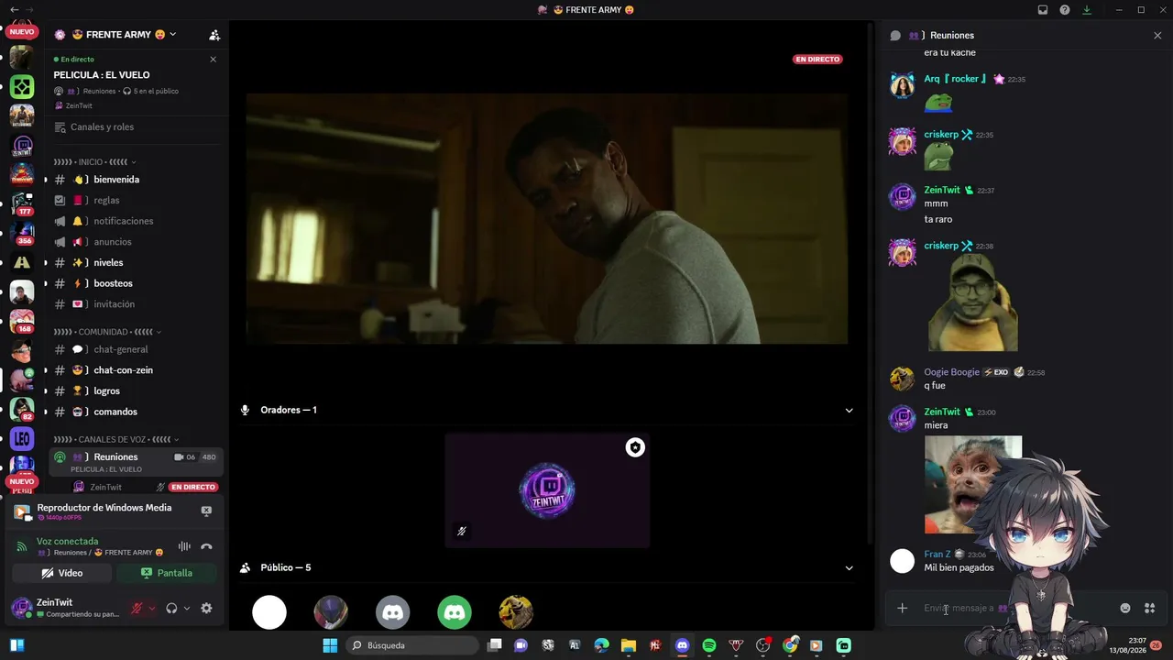Image resolution: width=1173 pixels, height=660 pixels.
Task: Click the EN DIRECTO badge on stream
Action: [817, 60]
